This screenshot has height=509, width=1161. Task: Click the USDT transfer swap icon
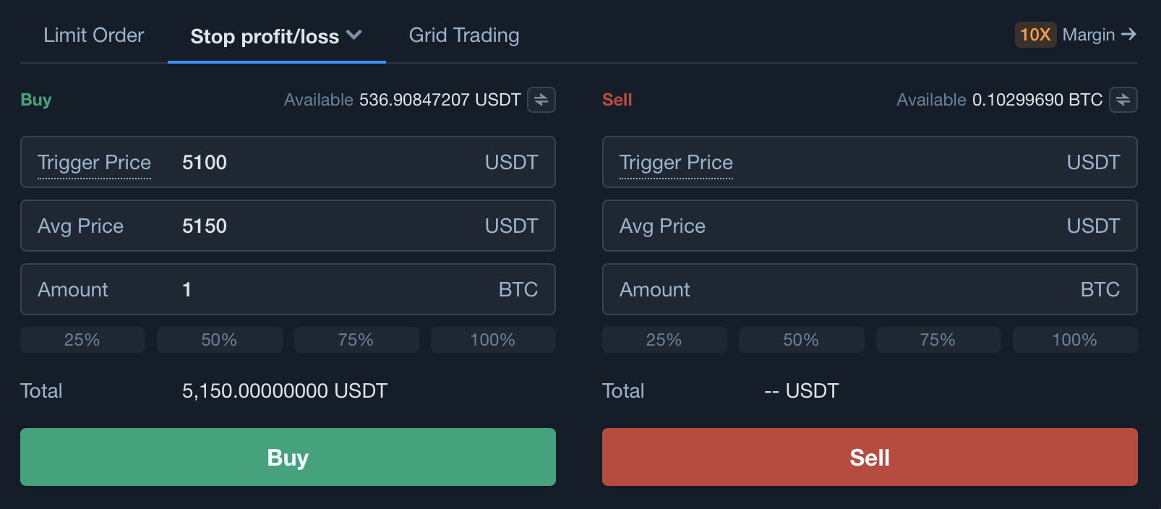541,100
